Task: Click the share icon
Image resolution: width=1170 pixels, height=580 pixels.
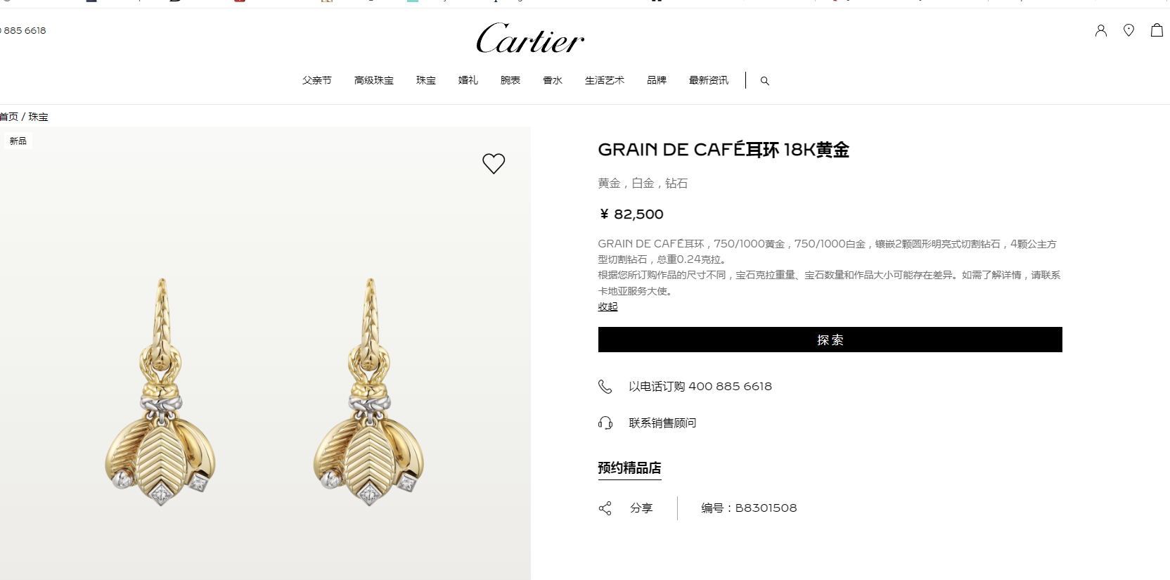Action: point(605,508)
